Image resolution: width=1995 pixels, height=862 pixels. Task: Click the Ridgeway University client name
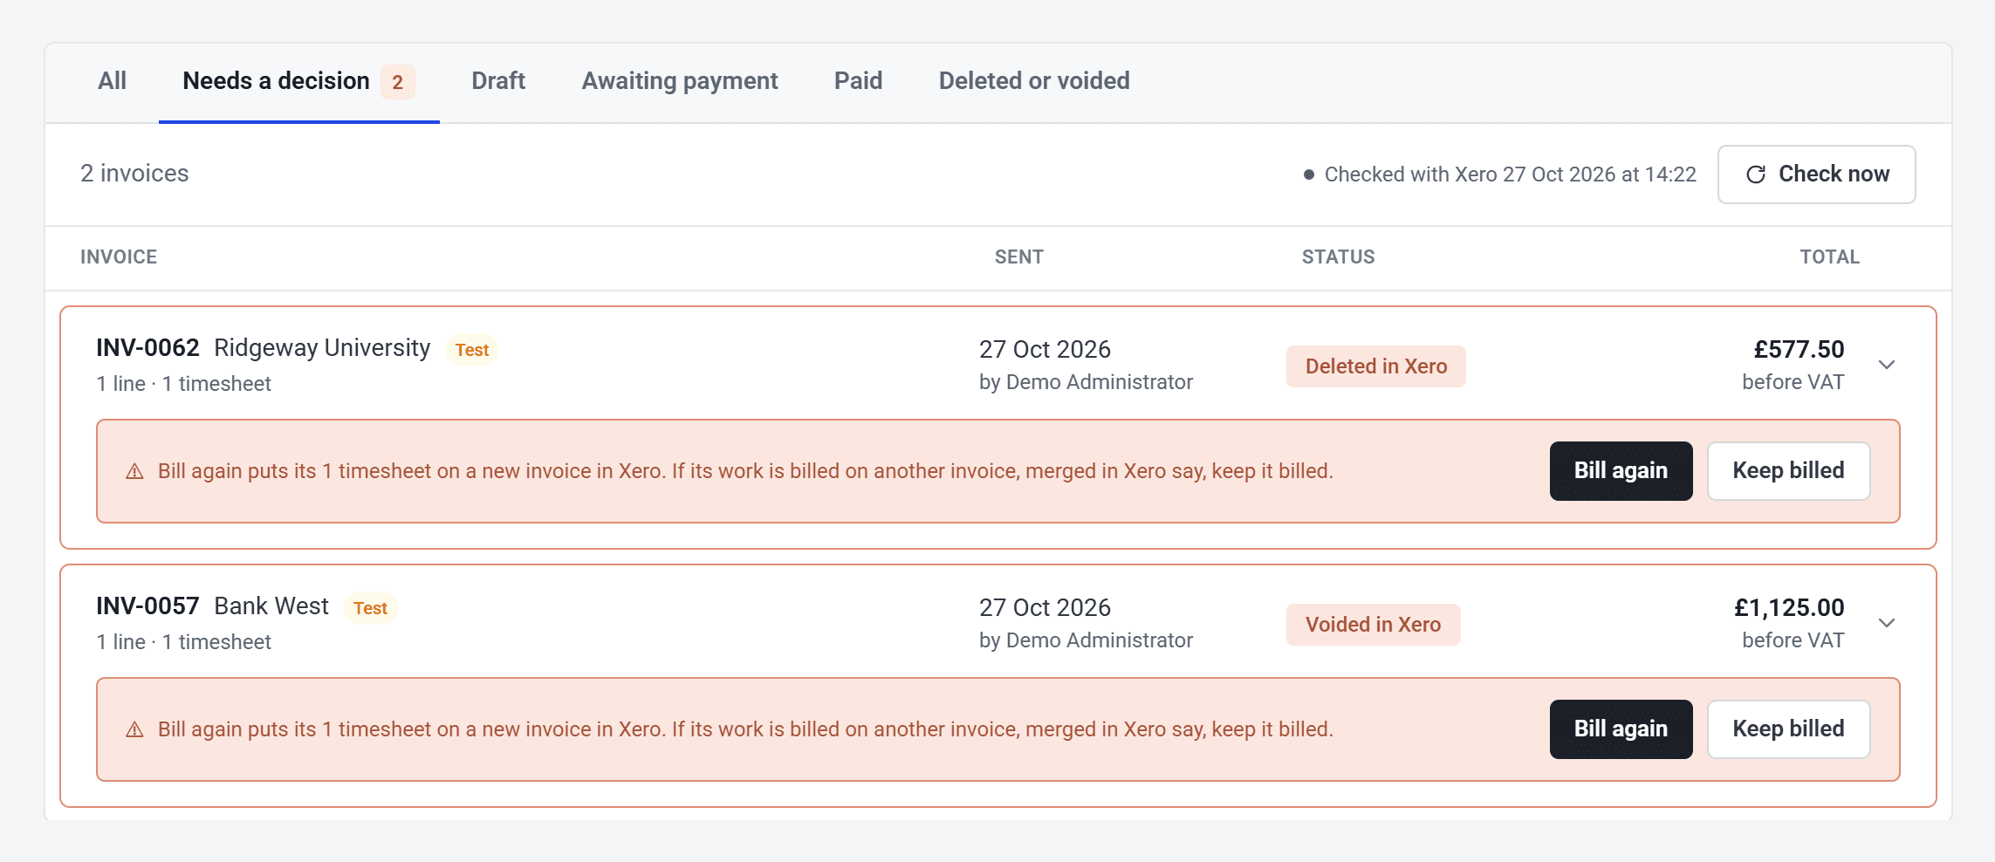322,348
